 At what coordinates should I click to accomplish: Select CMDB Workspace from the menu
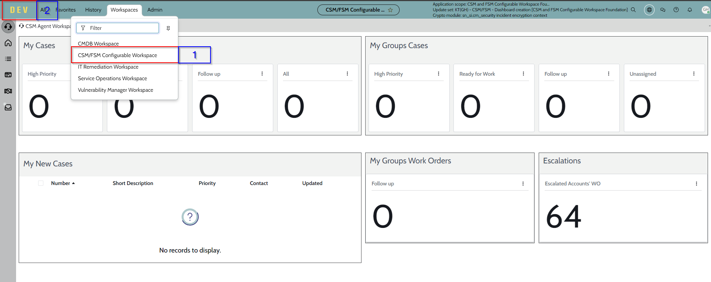(98, 44)
